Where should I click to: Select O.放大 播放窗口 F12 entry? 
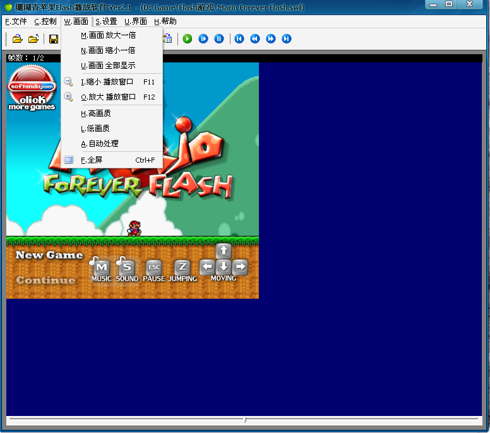click(x=112, y=97)
